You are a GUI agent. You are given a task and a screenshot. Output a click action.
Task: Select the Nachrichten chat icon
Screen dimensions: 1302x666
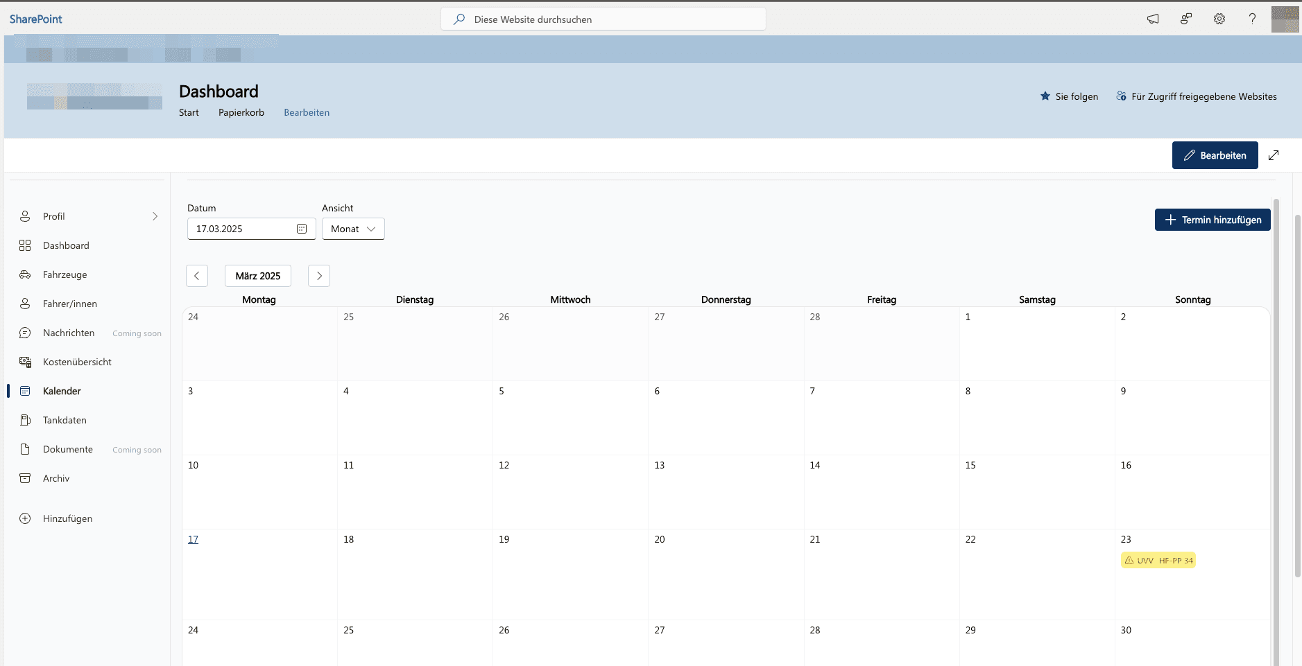coord(25,332)
